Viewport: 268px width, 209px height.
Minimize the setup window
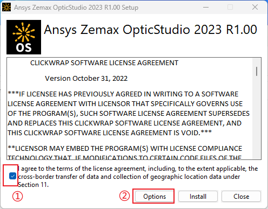tap(206, 8)
